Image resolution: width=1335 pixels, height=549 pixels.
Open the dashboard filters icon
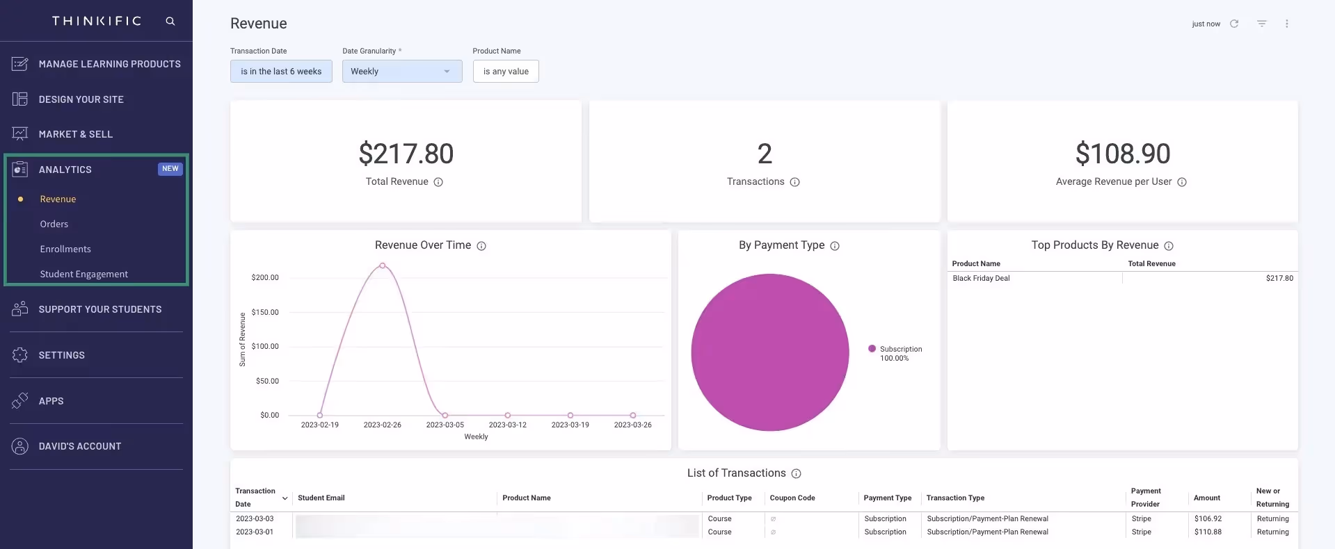pos(1262,24)
